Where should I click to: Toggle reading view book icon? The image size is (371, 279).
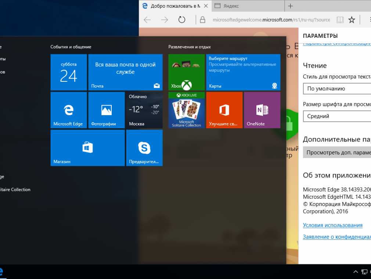point(340,20)
